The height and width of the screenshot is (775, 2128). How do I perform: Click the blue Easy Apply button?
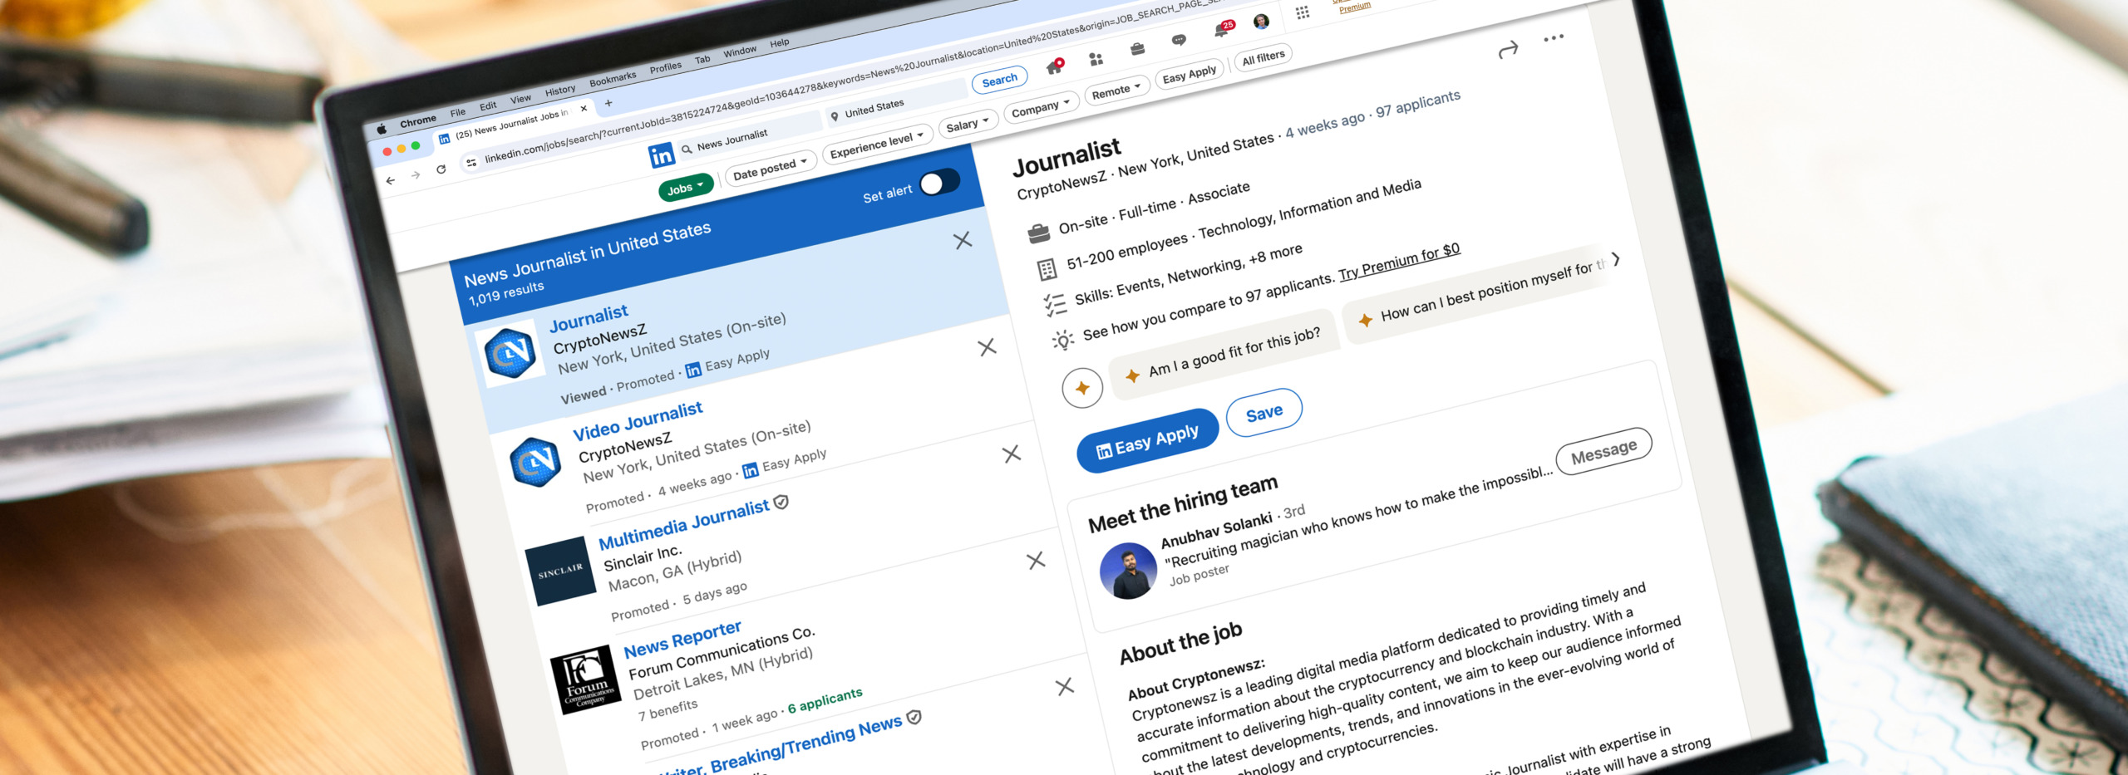coord(1147,441)
